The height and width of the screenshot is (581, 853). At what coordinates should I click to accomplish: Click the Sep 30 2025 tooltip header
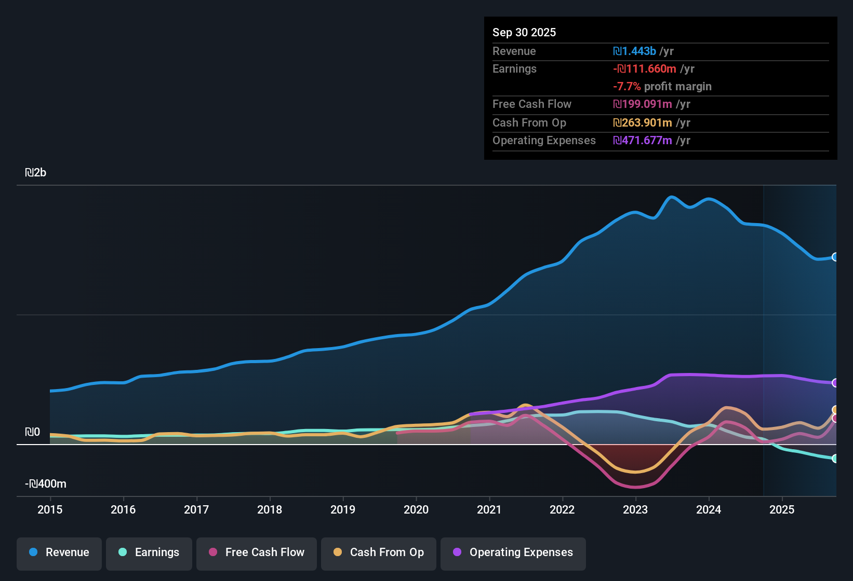click(524, 32)
